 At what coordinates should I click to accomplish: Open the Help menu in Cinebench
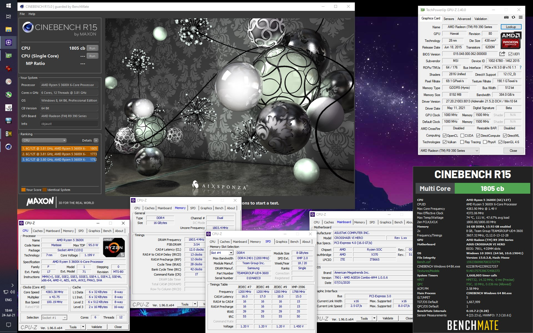(32, 14)
